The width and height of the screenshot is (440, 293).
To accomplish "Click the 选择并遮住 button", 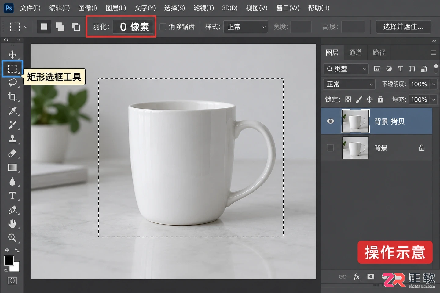I will 403,27.
